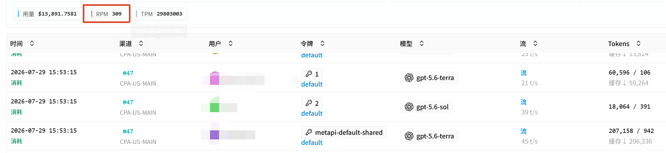This screenshot has width=666, height=153.
Task: Click the TPM 29803003 statistic tag
Action: (159, 14)
